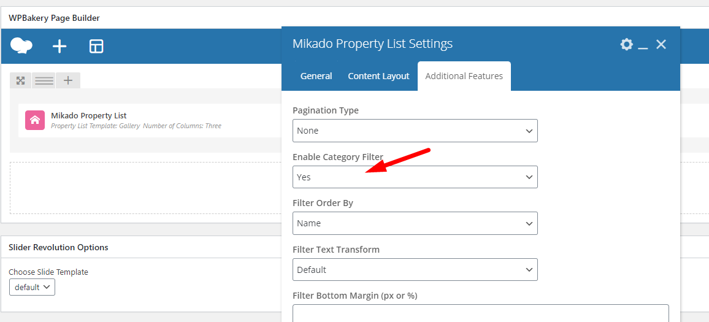Click the Pagination Type label

tap(326, 110)
